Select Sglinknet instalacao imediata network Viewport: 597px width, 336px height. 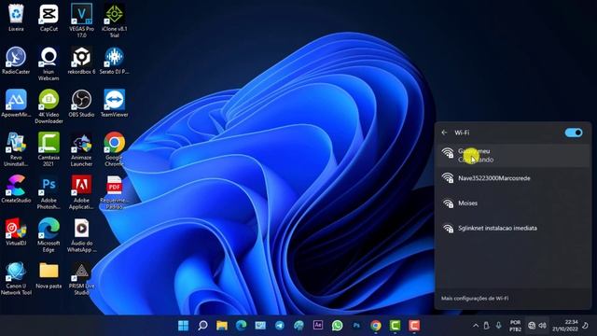coord(513,228)
